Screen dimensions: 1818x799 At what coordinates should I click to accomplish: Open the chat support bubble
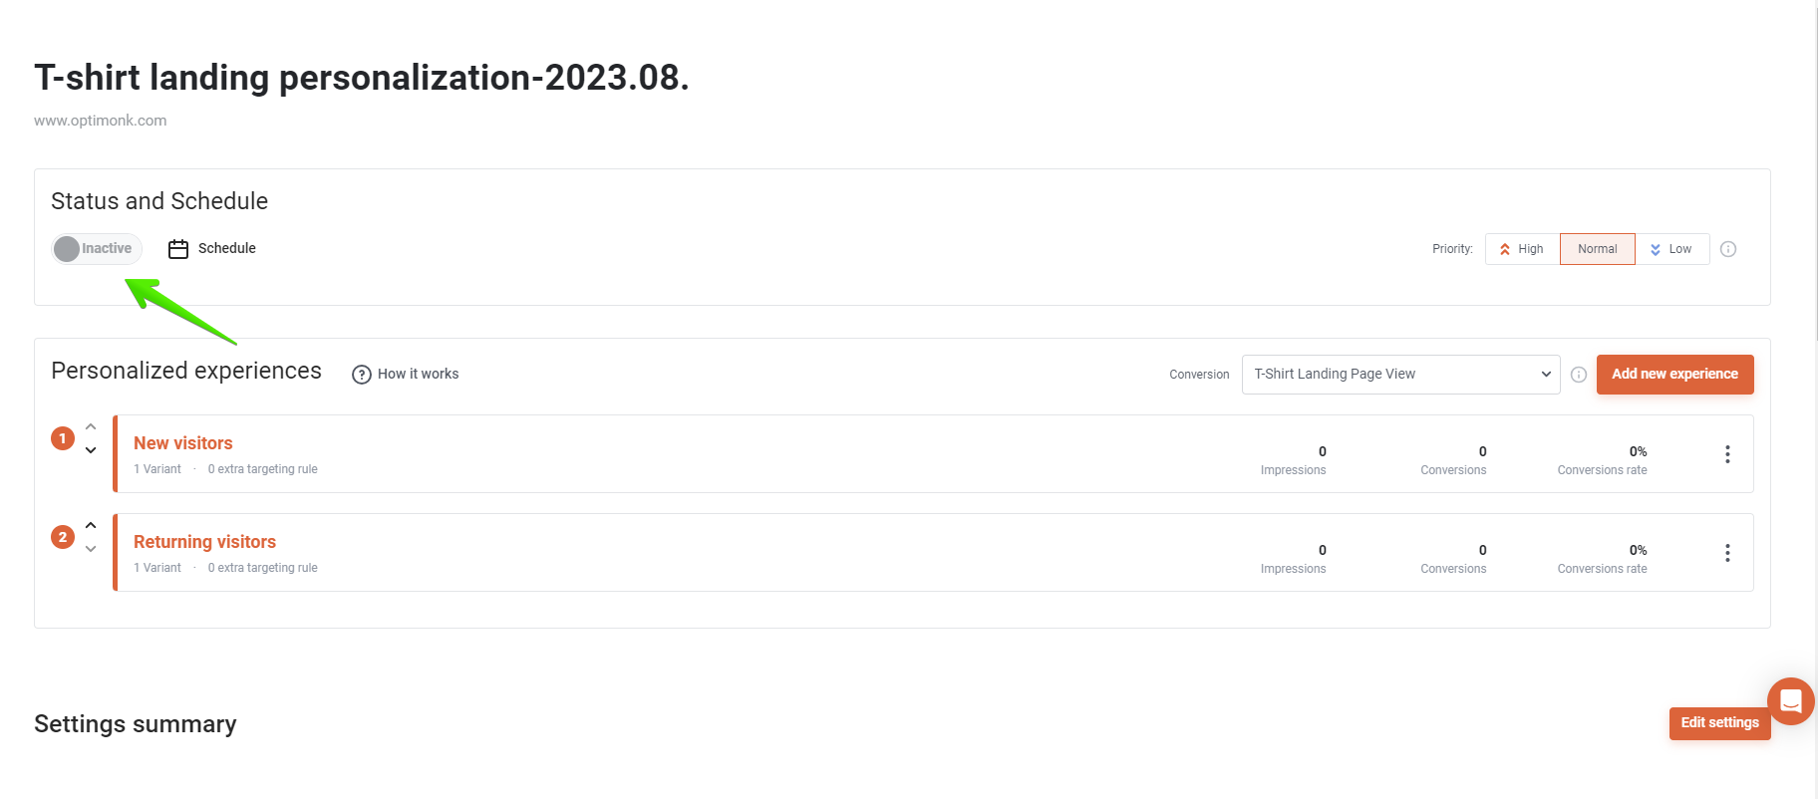click(x=1790, y=701)
